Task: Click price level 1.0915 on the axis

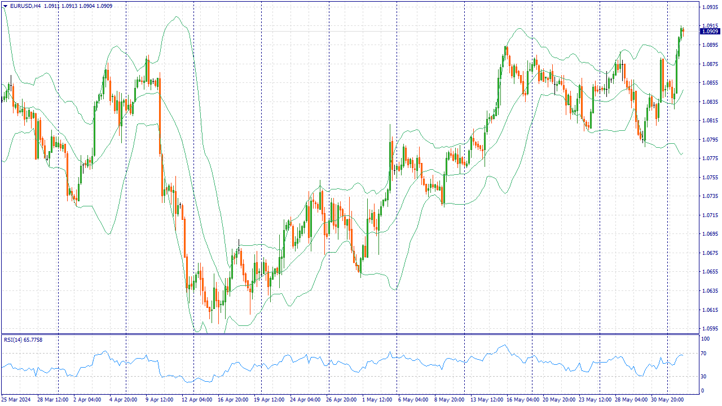Action: [710, 26]
